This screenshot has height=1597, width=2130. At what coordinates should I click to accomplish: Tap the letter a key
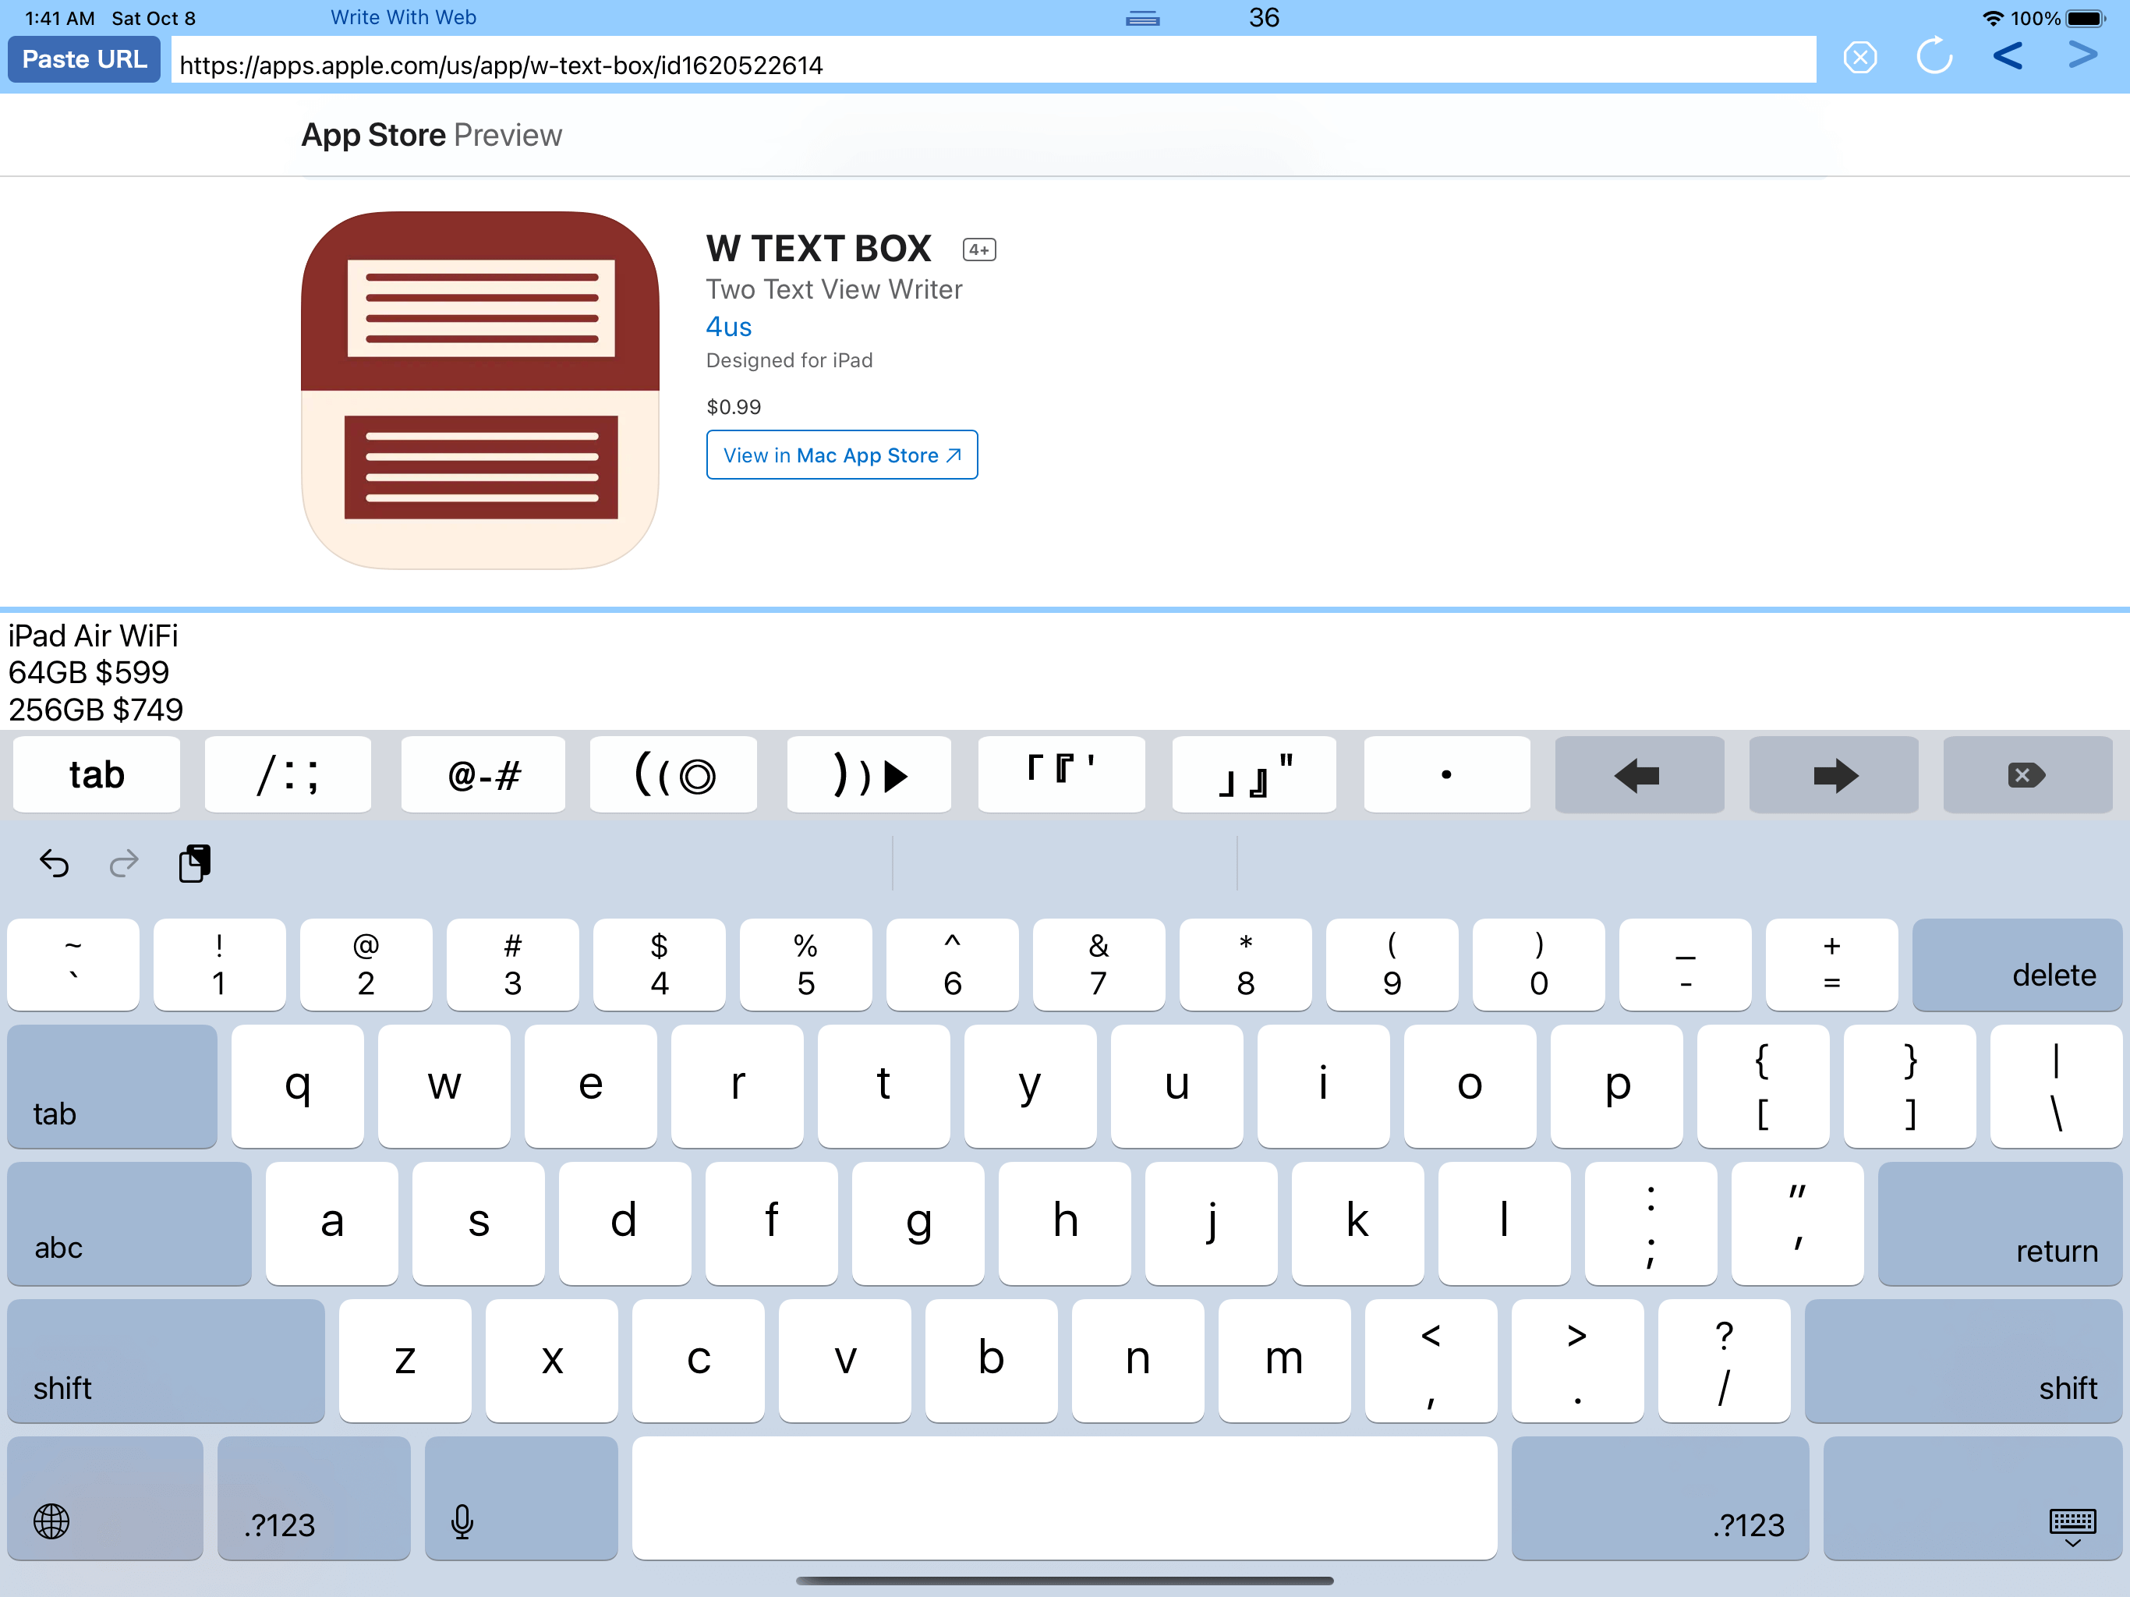tap(332, 1223)
